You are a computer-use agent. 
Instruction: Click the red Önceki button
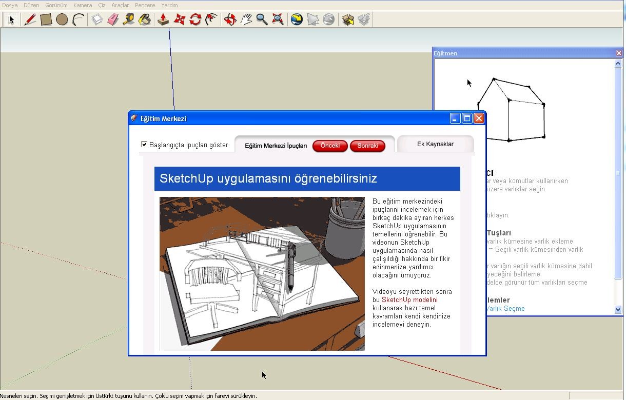pos(330,146)
